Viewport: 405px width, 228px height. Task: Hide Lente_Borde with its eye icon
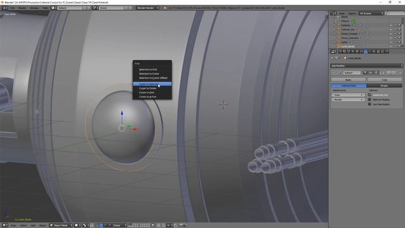tap(391, 46)
